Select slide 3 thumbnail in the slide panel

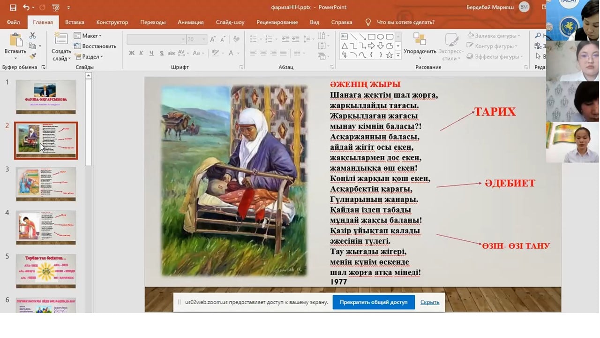(x=46, y=184)
